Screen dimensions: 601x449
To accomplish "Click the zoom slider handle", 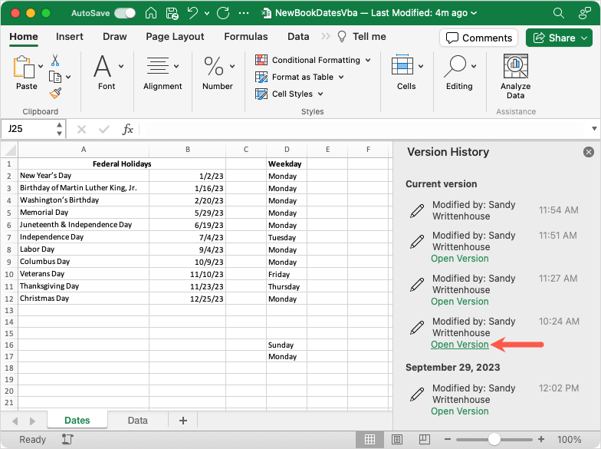I will (x=494, y=440).
